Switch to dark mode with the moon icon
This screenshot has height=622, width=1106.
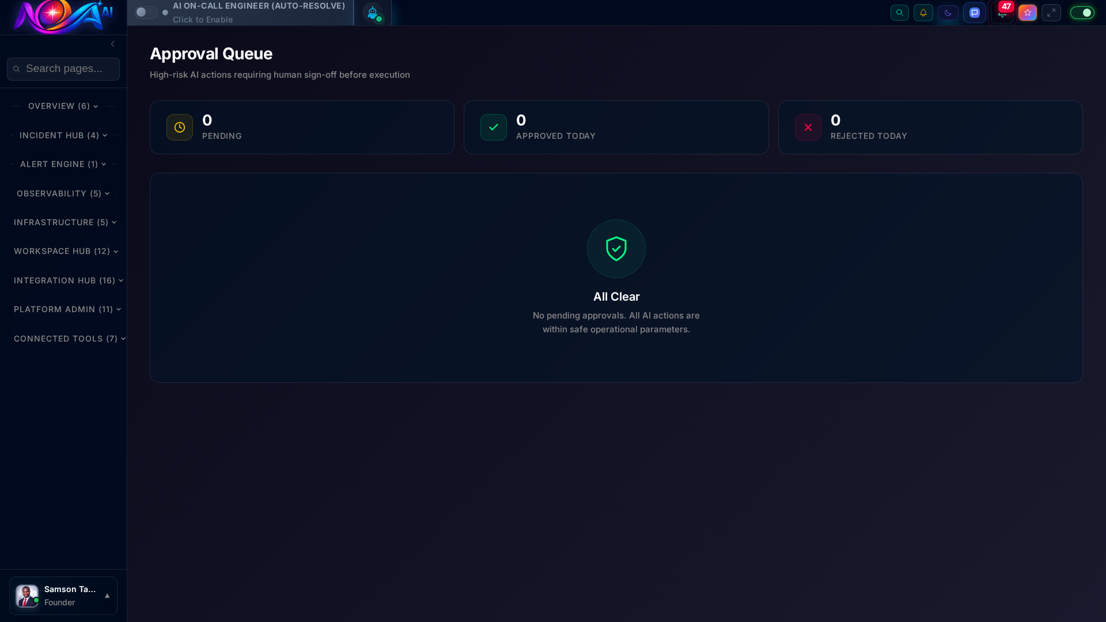tap(948, 12)
